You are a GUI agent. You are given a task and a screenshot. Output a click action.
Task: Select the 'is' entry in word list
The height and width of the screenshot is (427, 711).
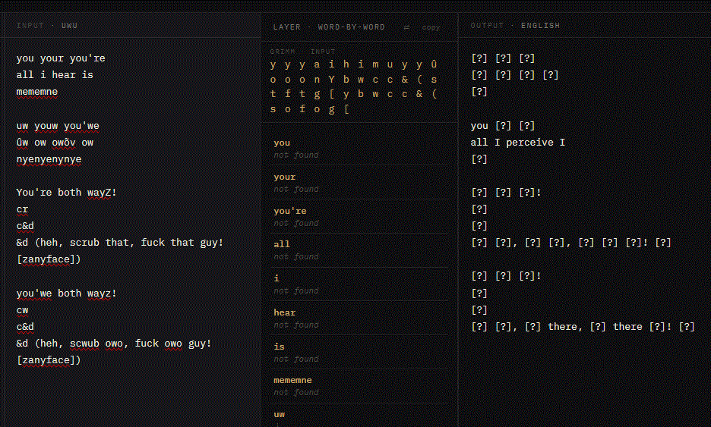click(x=279, y=347)
